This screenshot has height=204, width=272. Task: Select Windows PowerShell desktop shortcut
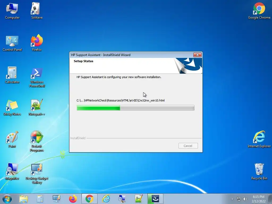(37, 77)
